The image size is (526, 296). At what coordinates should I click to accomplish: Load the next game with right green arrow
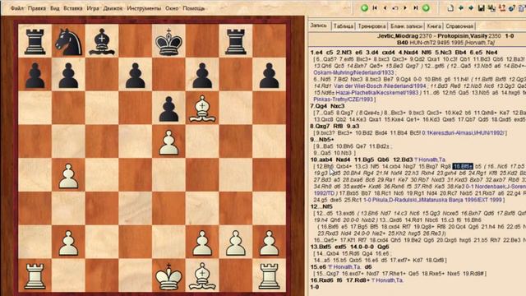(x=471, y=8)
